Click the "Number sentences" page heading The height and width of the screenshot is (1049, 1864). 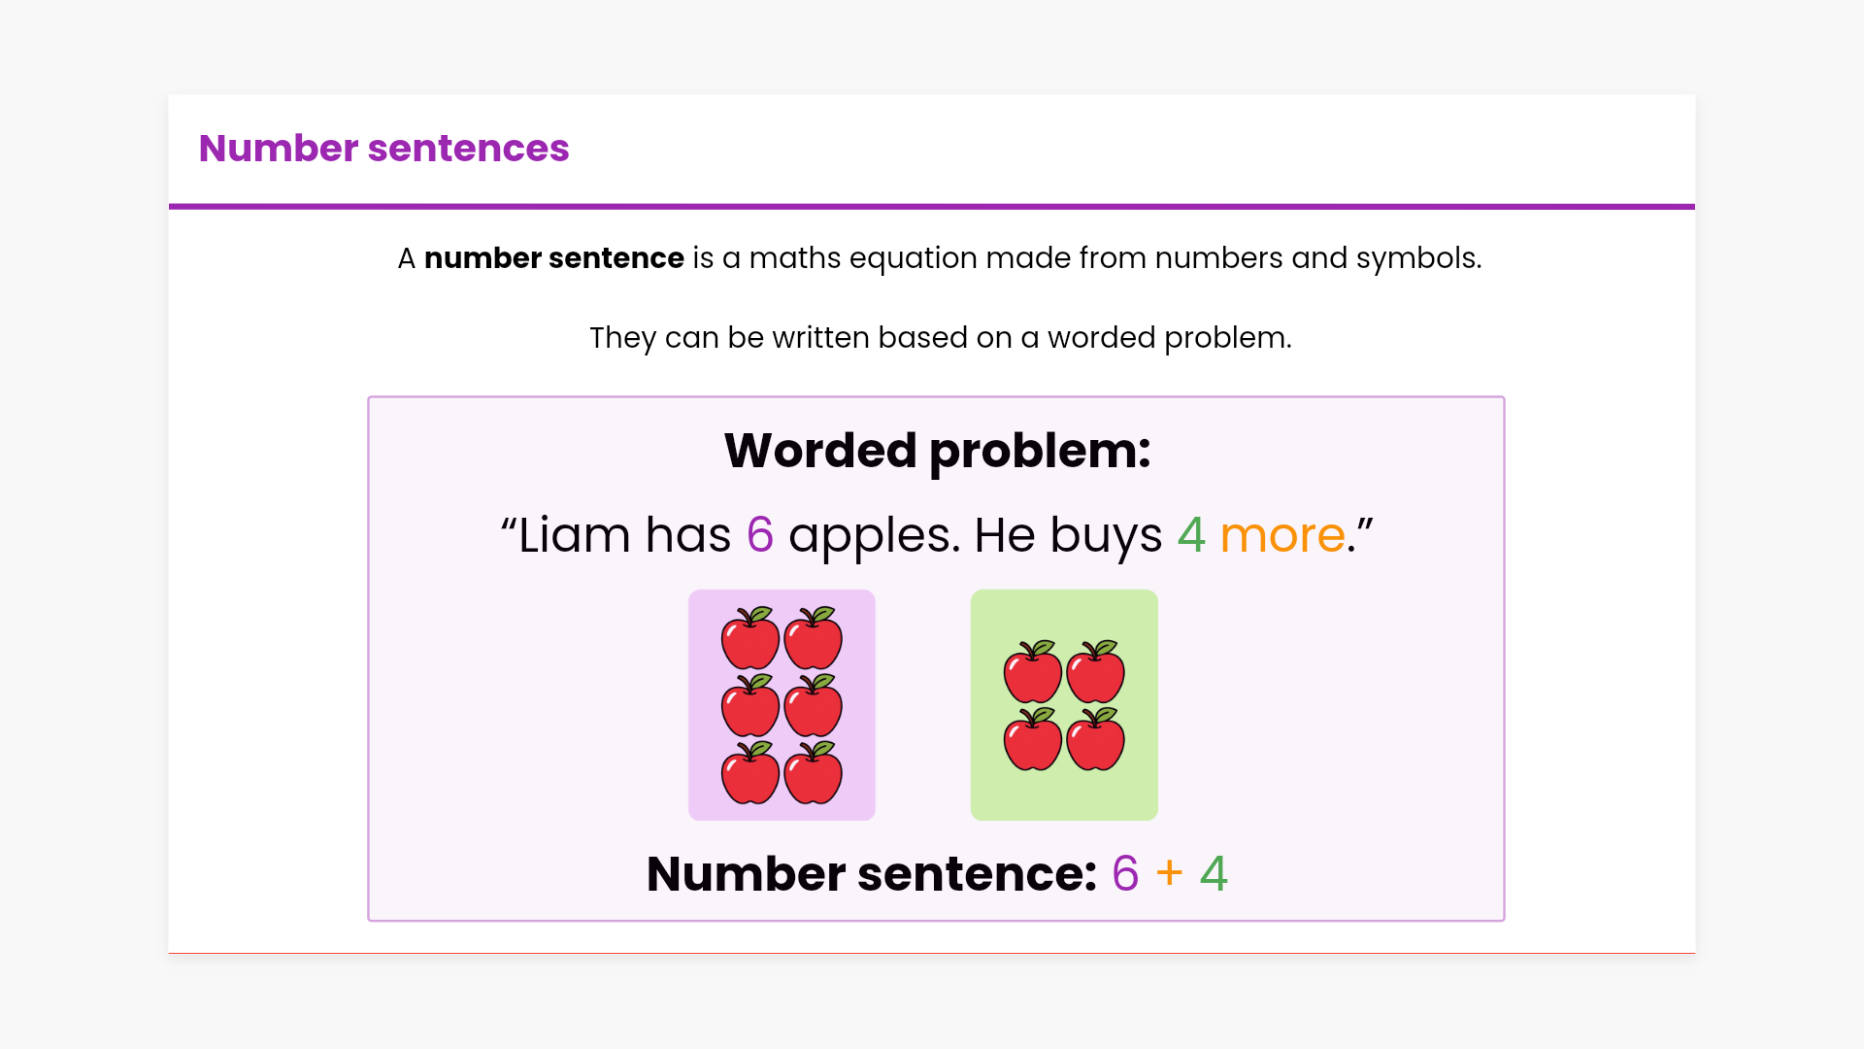click(x=383, y=149)
